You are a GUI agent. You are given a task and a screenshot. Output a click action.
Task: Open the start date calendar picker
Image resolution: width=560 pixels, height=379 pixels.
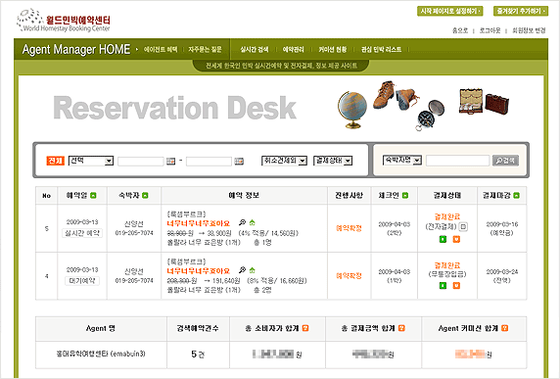pos(170,162)
